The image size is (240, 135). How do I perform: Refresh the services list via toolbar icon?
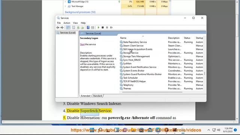(x=78, y=27)
